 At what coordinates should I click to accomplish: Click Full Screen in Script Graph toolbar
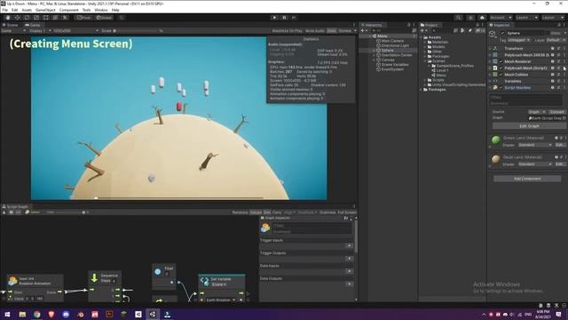click(x=347, y=212)
